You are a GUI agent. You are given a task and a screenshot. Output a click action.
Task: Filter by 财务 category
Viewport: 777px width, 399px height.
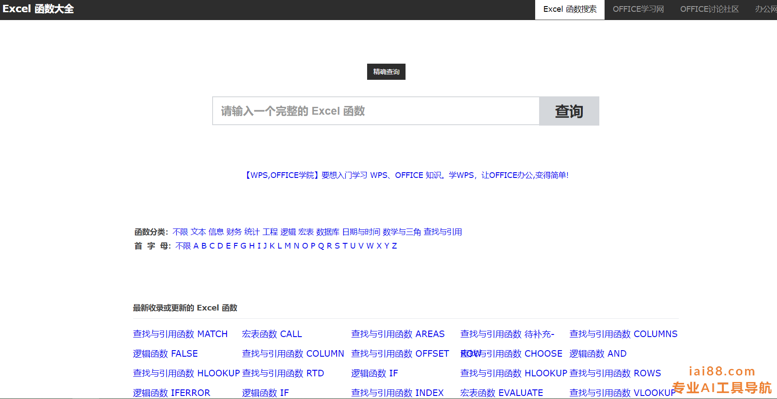pyautogui.click(x=234, y=232)
